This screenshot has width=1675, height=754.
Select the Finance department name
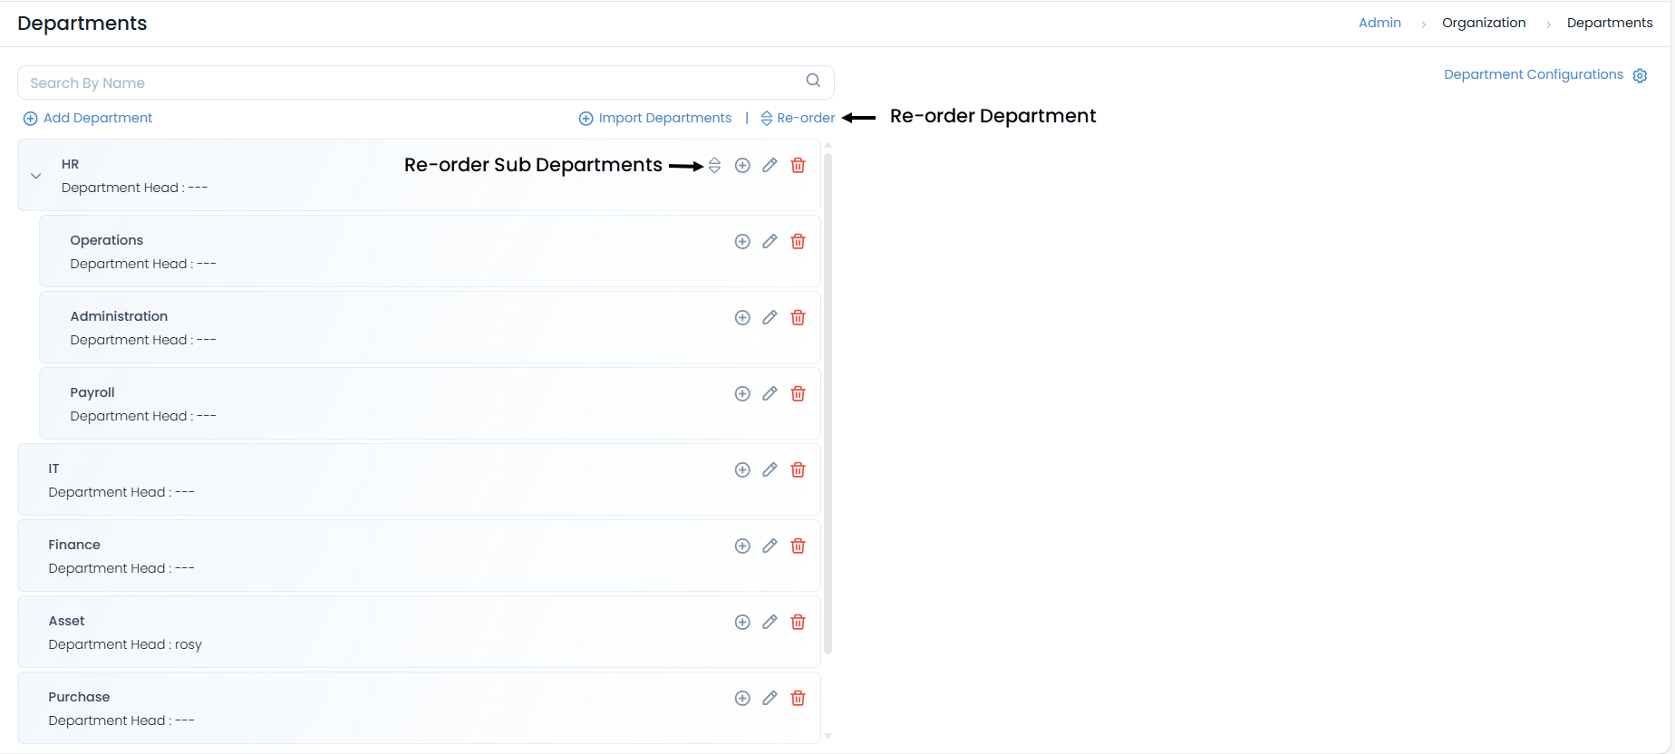[x=74, y=545]
